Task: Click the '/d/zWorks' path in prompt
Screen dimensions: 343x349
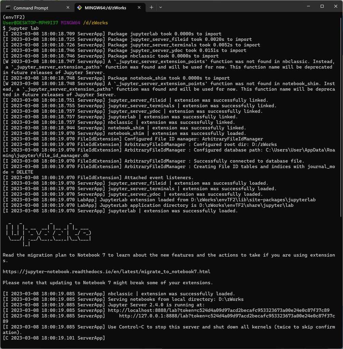Action: click(95, 23)
